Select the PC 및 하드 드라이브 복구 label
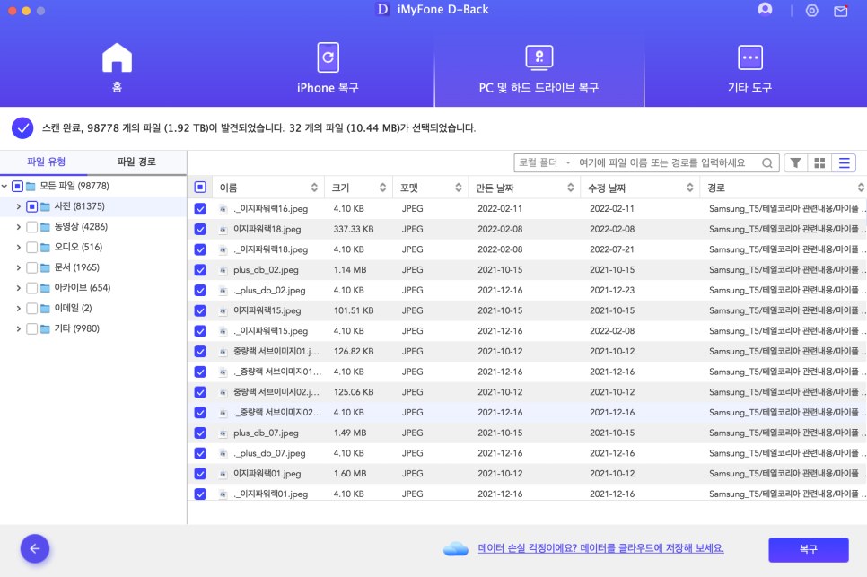Viewport: 867px width, 577px height. [539, 88]
